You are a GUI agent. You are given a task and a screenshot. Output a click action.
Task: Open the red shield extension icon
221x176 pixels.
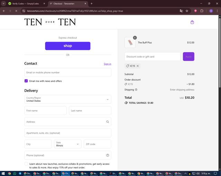pos(195,11)
